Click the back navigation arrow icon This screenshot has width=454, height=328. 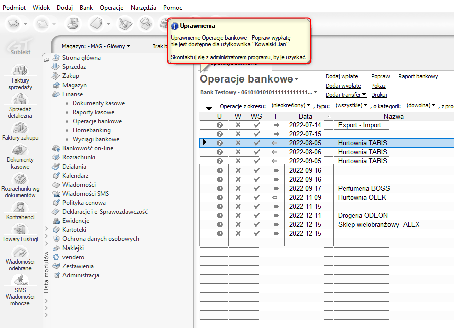pos(14,23)
